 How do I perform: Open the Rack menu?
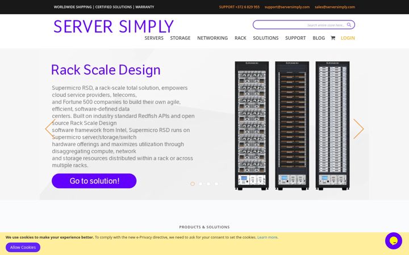240,38
